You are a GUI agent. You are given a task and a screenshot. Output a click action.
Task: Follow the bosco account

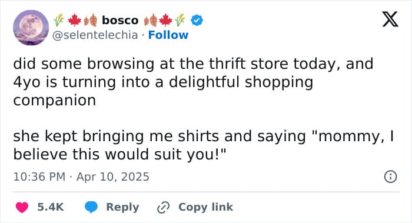coord(168,35)
